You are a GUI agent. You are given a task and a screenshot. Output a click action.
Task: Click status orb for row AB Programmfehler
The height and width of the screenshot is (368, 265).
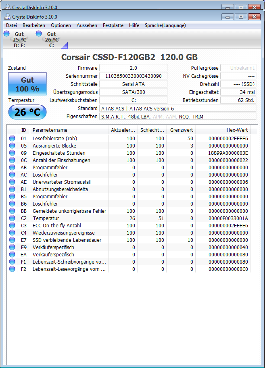click(12, 168)
